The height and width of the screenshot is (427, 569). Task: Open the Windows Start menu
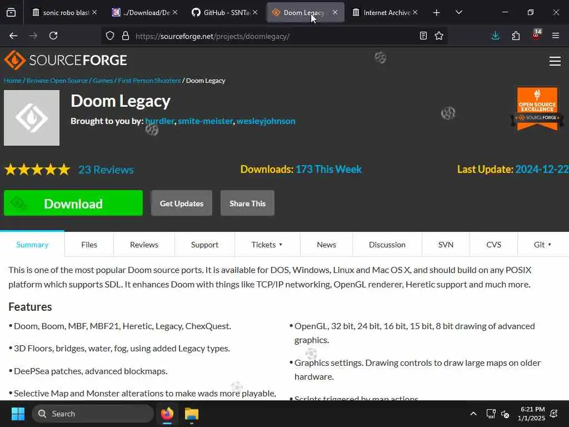(18, 414)
